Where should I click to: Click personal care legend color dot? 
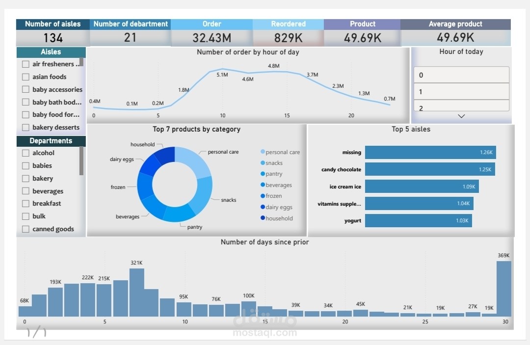tap(263, 152)
